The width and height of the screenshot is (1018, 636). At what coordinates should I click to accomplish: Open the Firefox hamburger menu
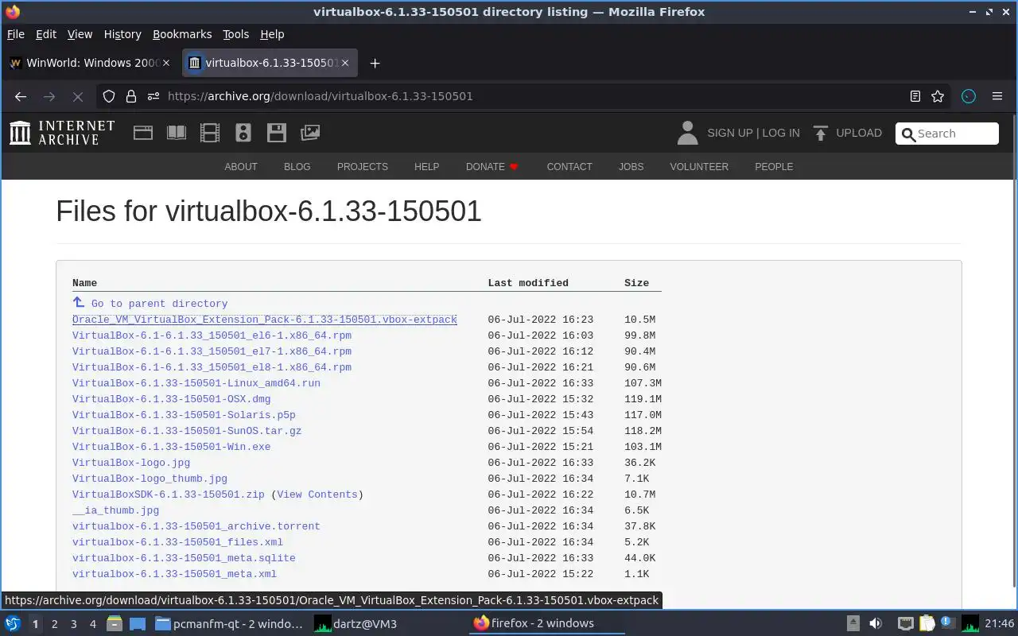(997, 96)
